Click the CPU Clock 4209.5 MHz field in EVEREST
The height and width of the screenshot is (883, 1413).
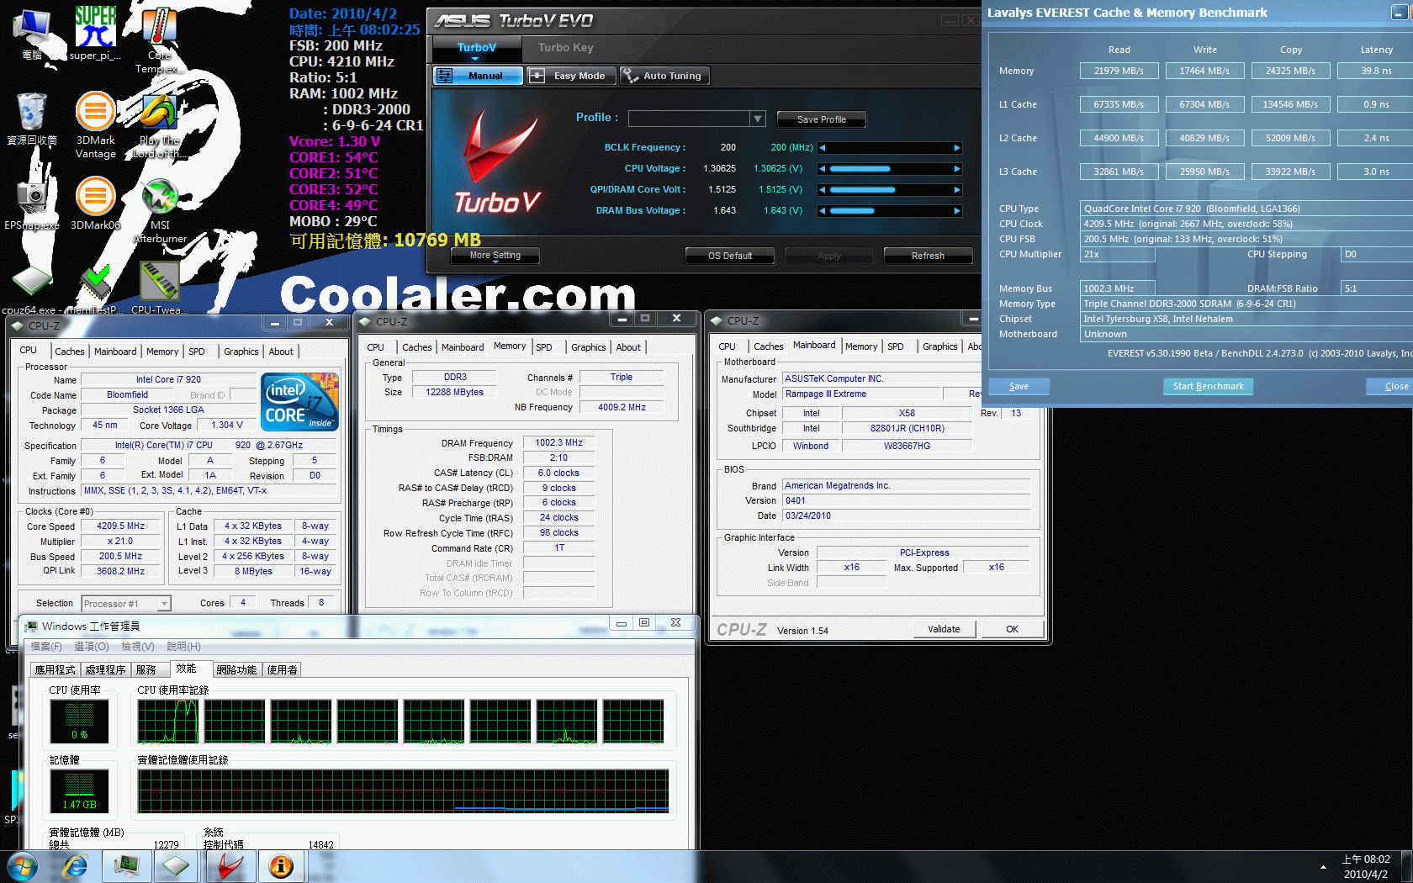[x=1246, y=224]
